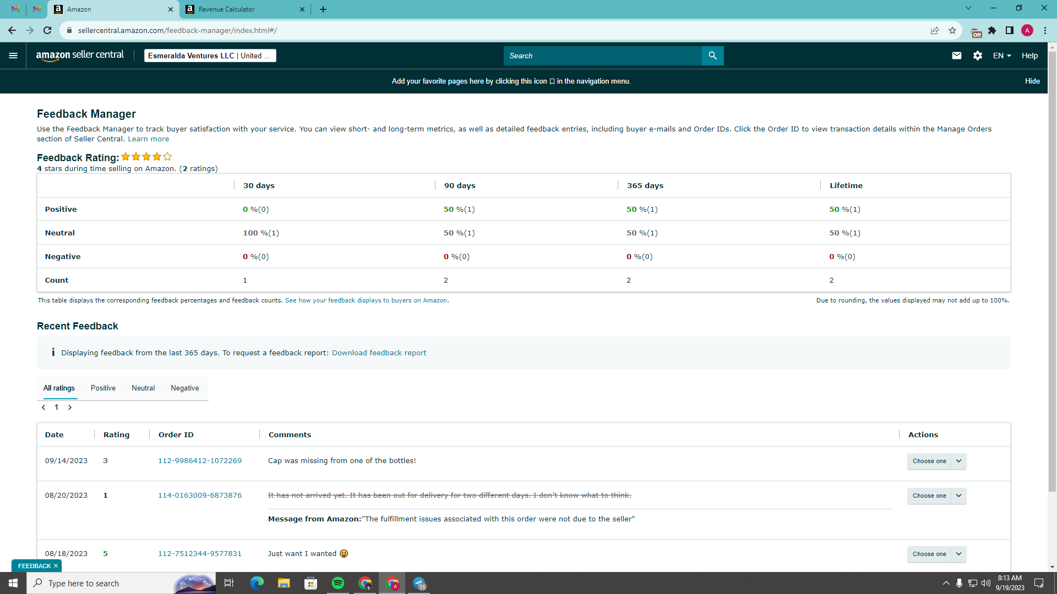1057x594 pixels.
Task: Click the 90 days count value 2
Action: [x=446, y=280]
